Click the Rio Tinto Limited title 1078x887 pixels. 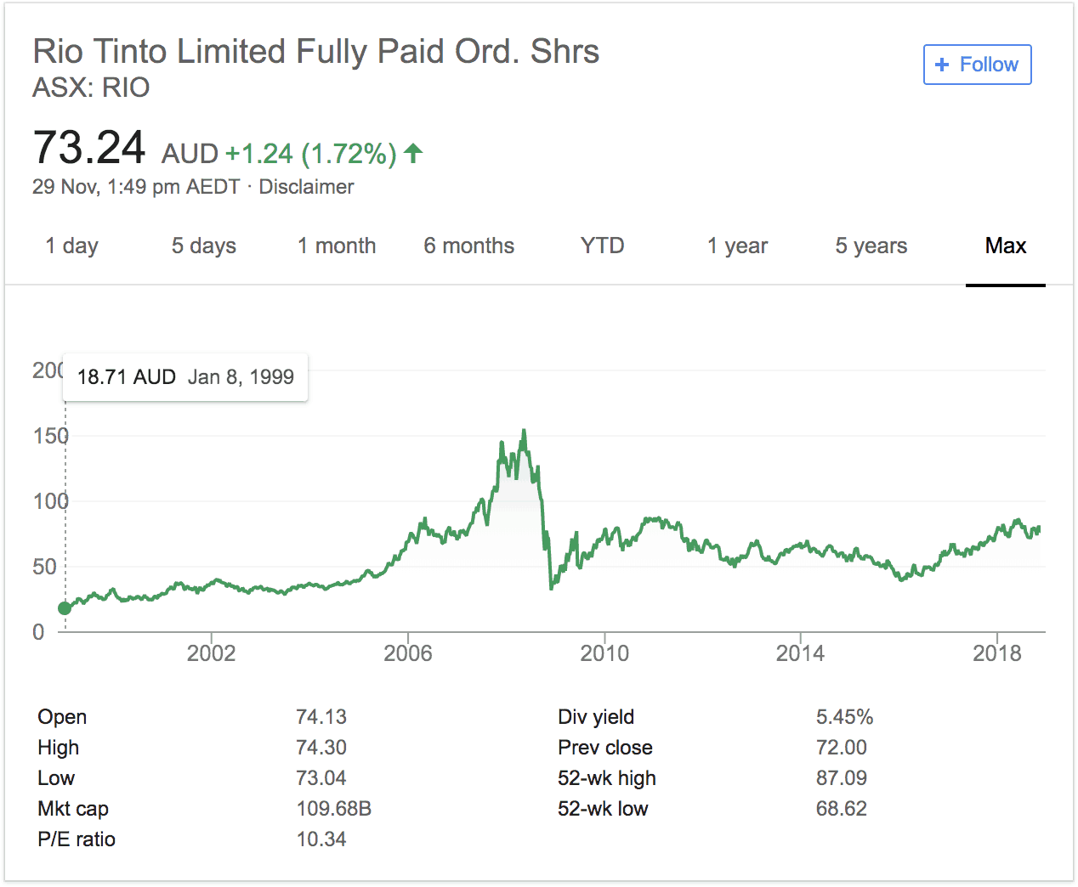[315, 51]
